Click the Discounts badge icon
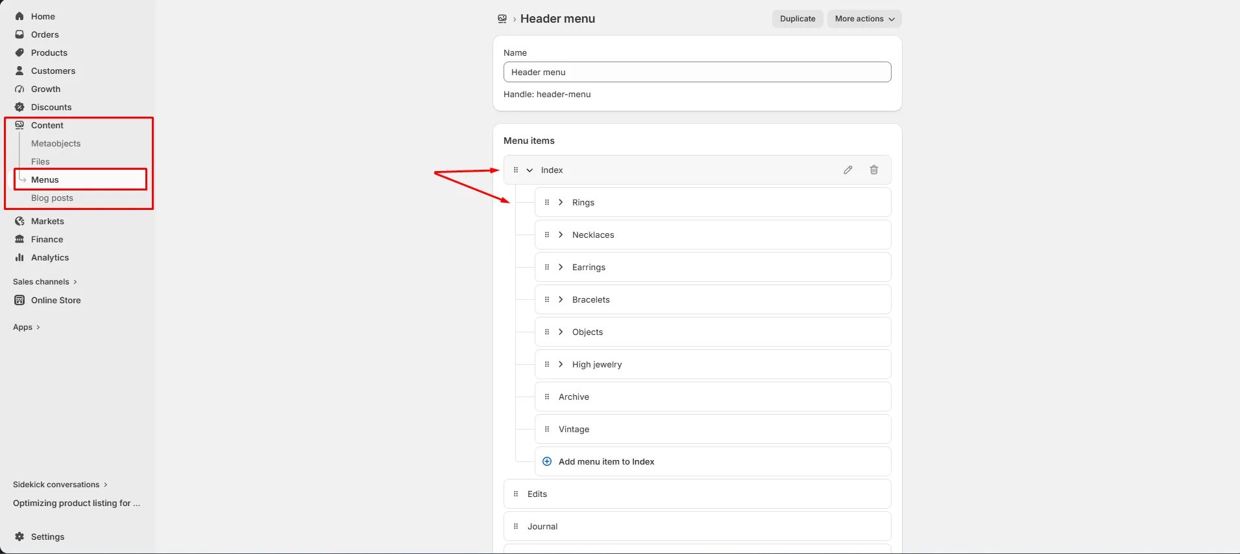 19,107
